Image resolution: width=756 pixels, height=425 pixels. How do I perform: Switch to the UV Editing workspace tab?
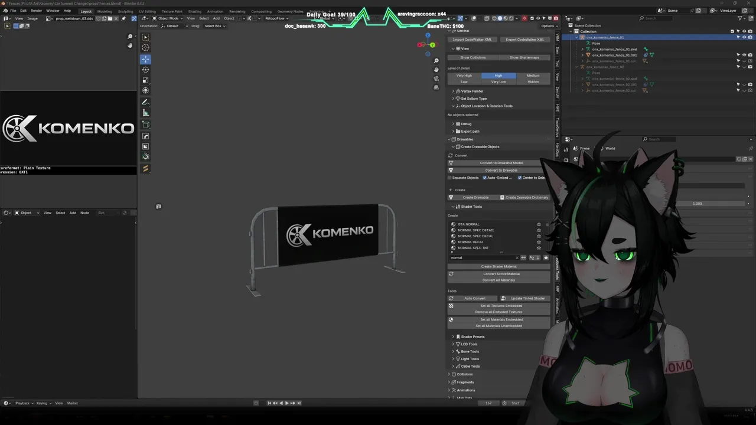(x=147, y=11)
